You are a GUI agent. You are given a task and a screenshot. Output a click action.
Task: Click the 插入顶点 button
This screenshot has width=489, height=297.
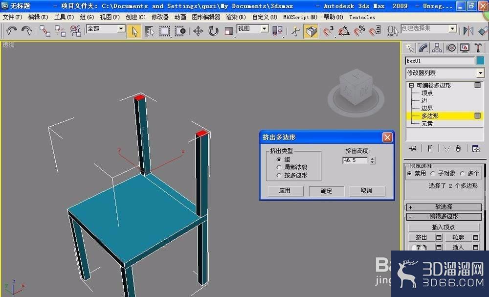(444, 228)
